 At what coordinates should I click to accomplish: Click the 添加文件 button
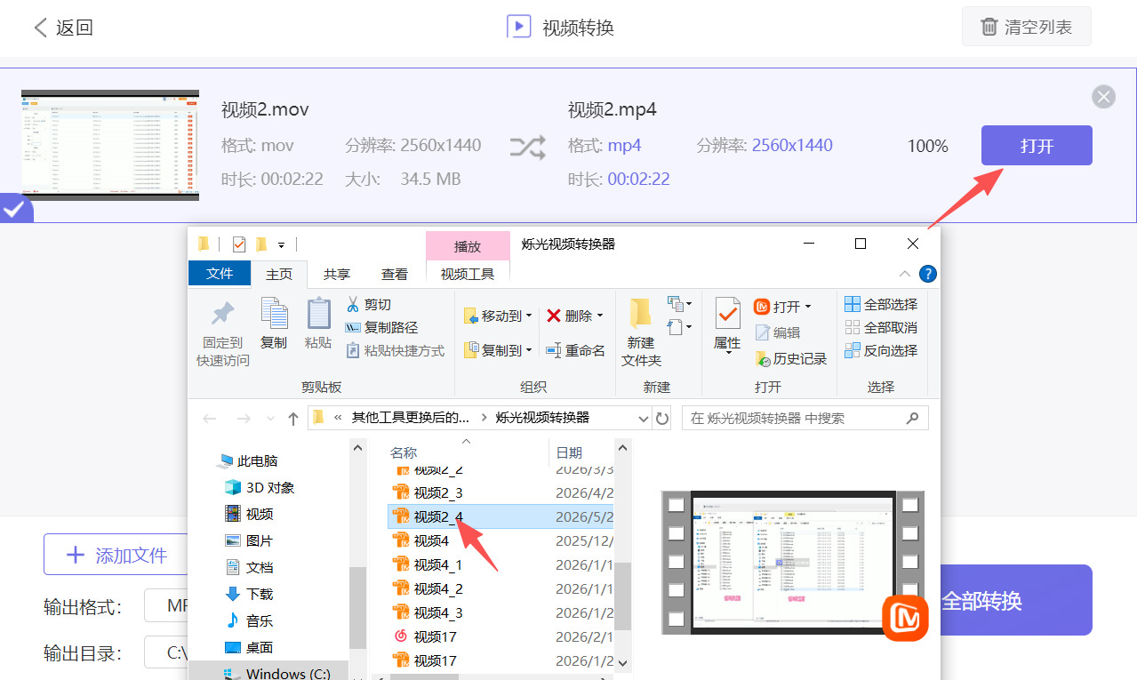[x=116, y=556]
